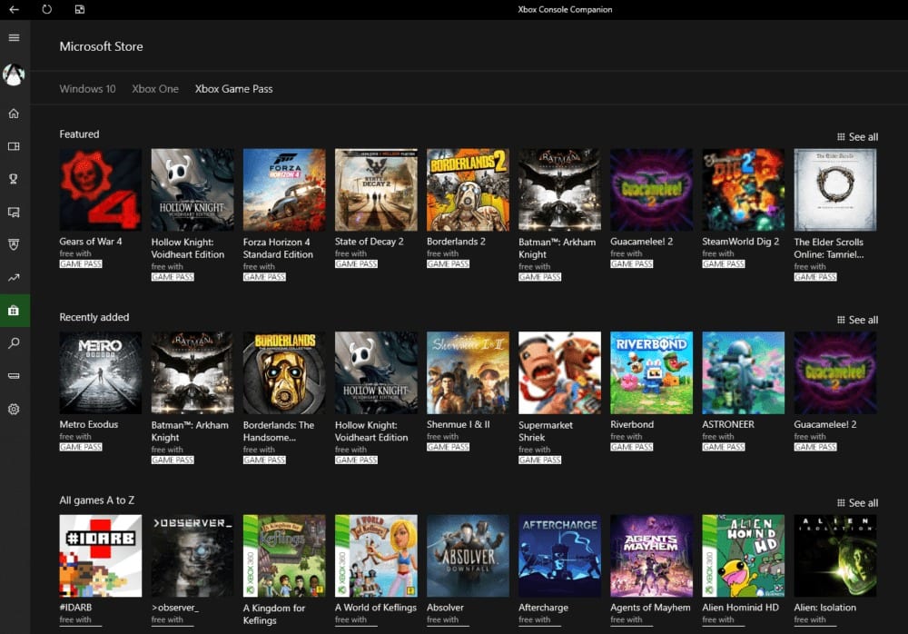The height and width of the screenshot is (634, 908).
Task: Open Settings gear in sidebar
Action: (x=14, y=409)
